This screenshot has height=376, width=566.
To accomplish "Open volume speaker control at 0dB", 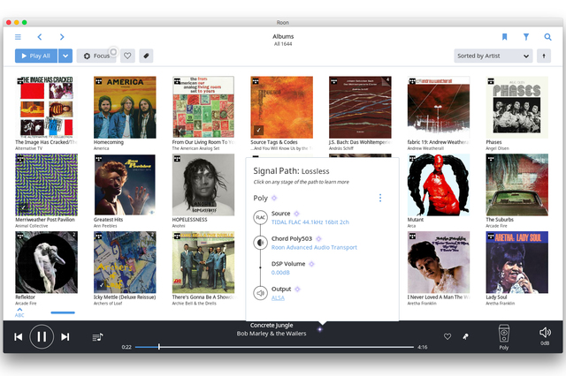I will pyautogui.click(x=545, y=333).
